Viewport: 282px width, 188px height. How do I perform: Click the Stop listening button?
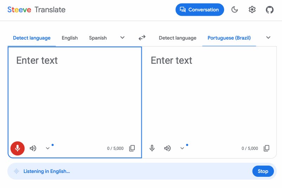tap(263, 171)
